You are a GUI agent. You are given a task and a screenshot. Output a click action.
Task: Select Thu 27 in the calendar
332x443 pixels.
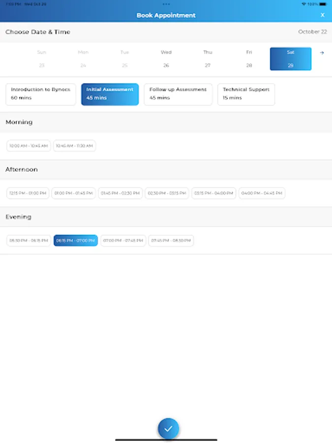pos(208,59)
